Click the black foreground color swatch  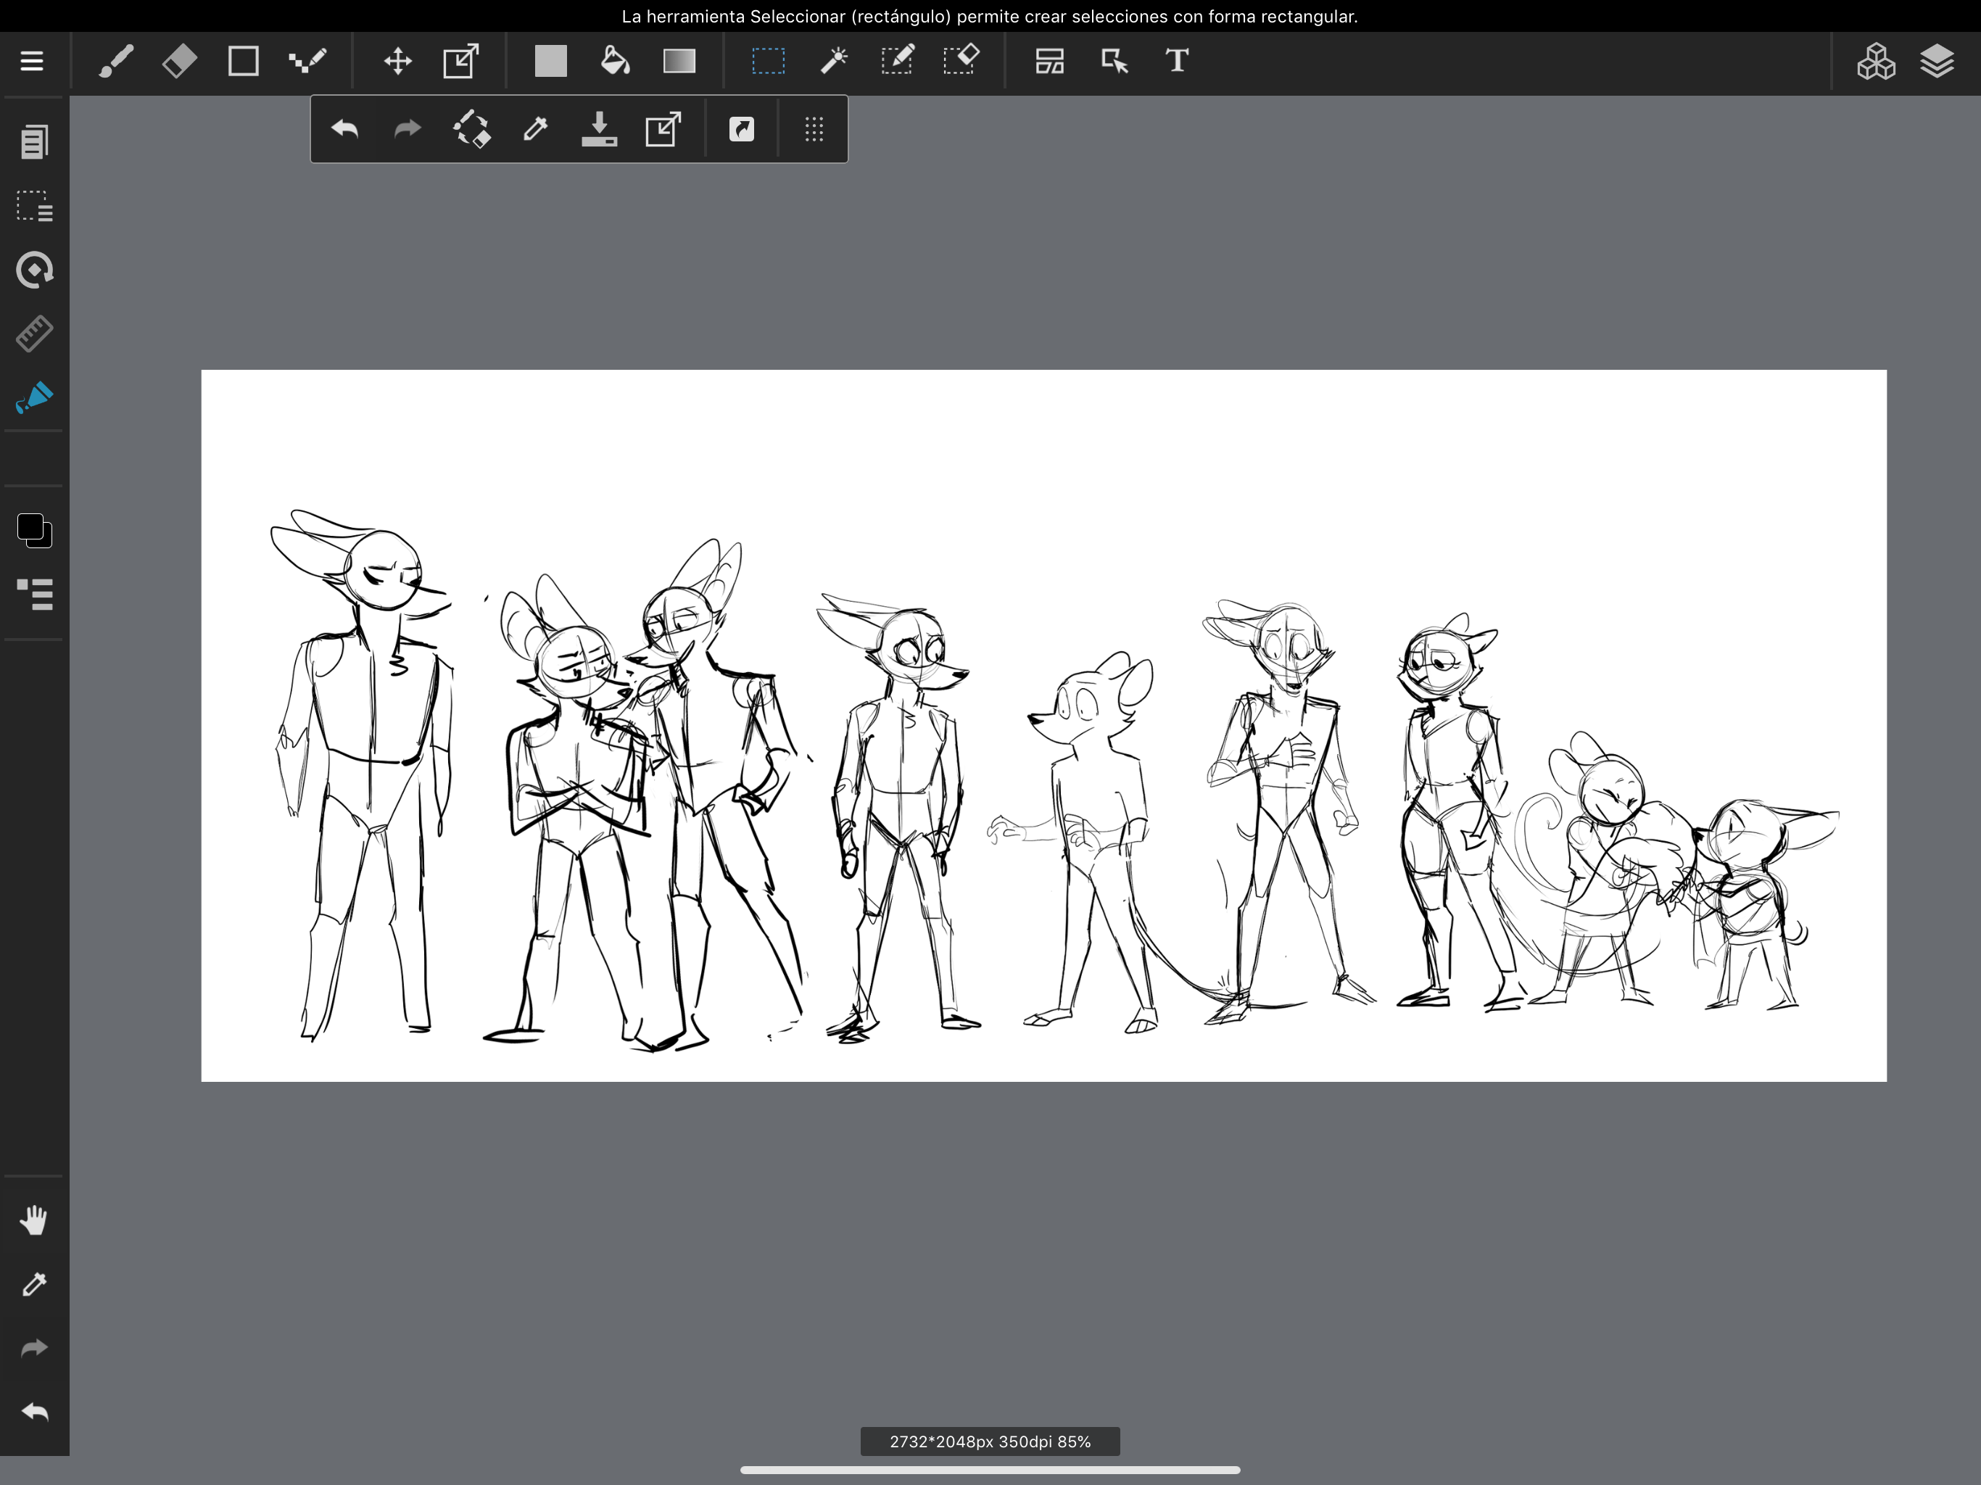pyautogui.click(x=30, y=526)
